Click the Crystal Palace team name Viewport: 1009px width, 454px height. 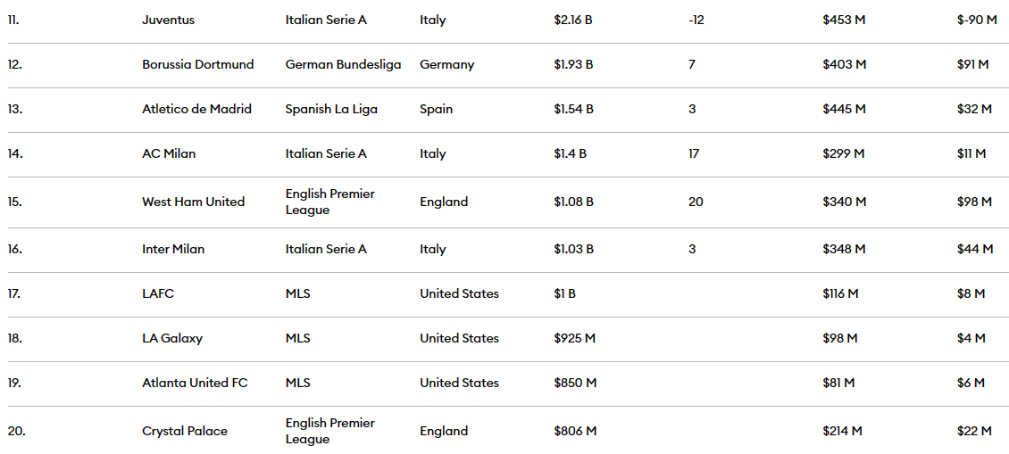point(185,431)
